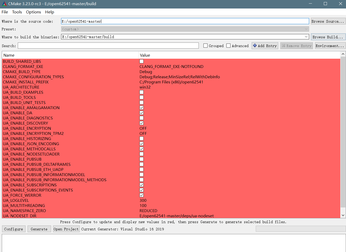Select UA_MULTITHREADING value 100
Viewport: 346px width, 252px height.
pos(143,205)
